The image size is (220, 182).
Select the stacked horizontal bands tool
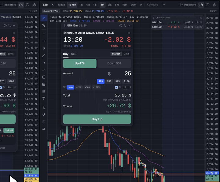click(44, 84)
